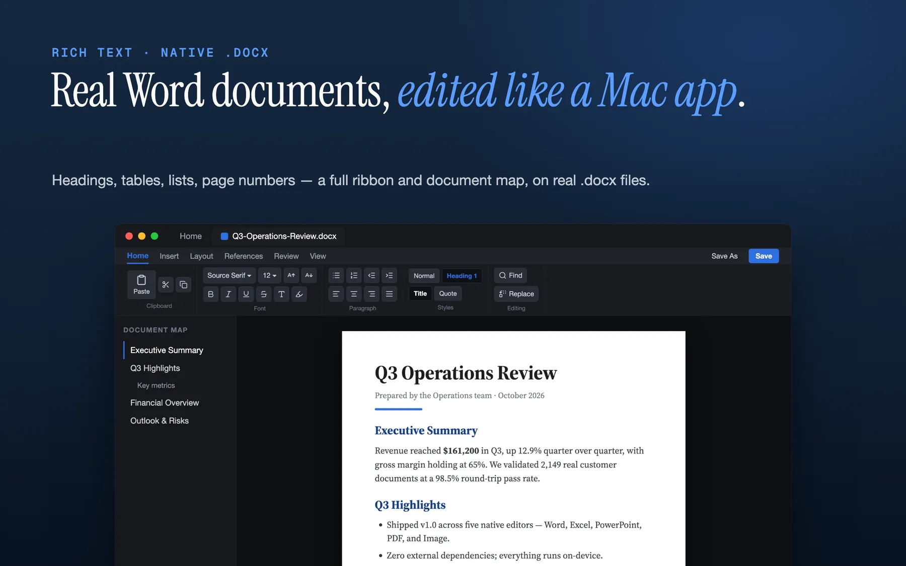Apply the Normal style
Screen dimensions: 906x566
(424, 276)
